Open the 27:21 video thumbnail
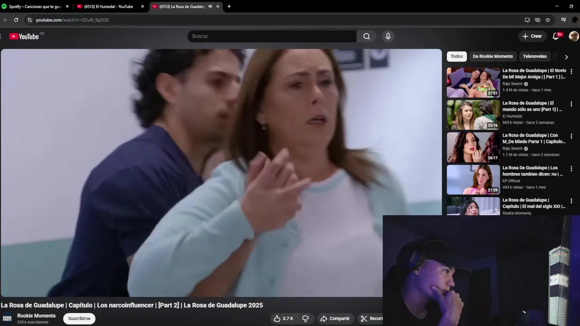 (x=473, y=83)
